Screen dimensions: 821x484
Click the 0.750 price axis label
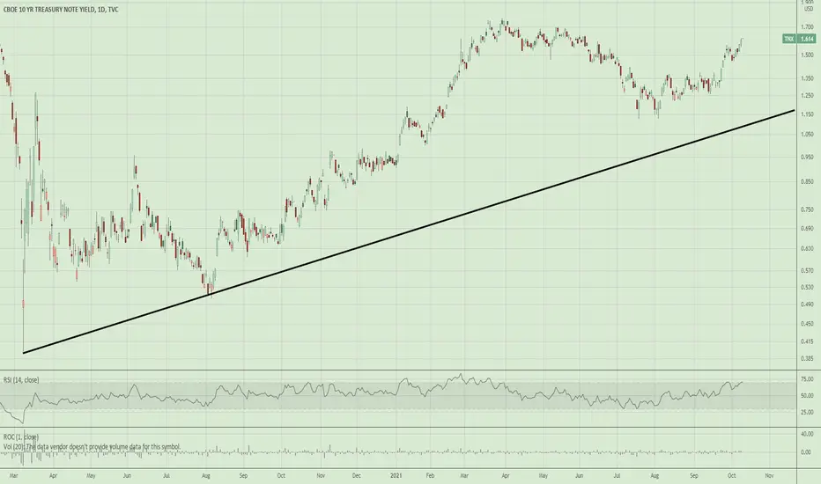(807, 209)
